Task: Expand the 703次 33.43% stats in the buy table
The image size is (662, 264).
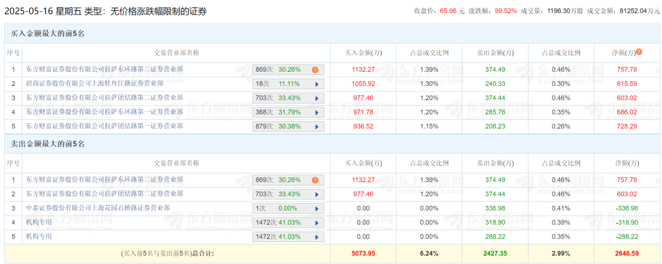Action: tap(288, 98)
